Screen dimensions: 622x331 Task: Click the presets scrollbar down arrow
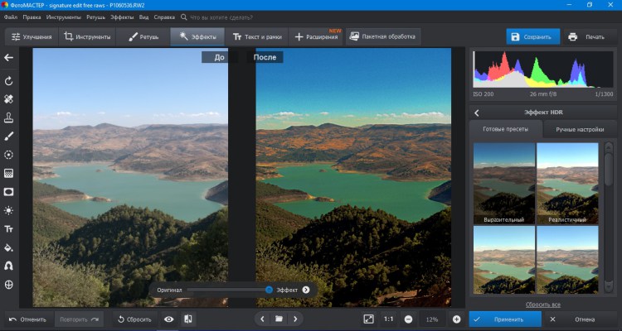click(608, 285)
